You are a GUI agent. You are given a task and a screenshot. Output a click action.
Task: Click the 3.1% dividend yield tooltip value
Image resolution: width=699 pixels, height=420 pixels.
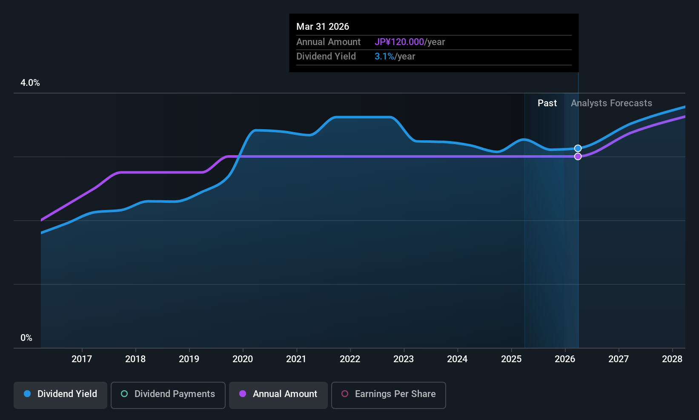(384, 57)
